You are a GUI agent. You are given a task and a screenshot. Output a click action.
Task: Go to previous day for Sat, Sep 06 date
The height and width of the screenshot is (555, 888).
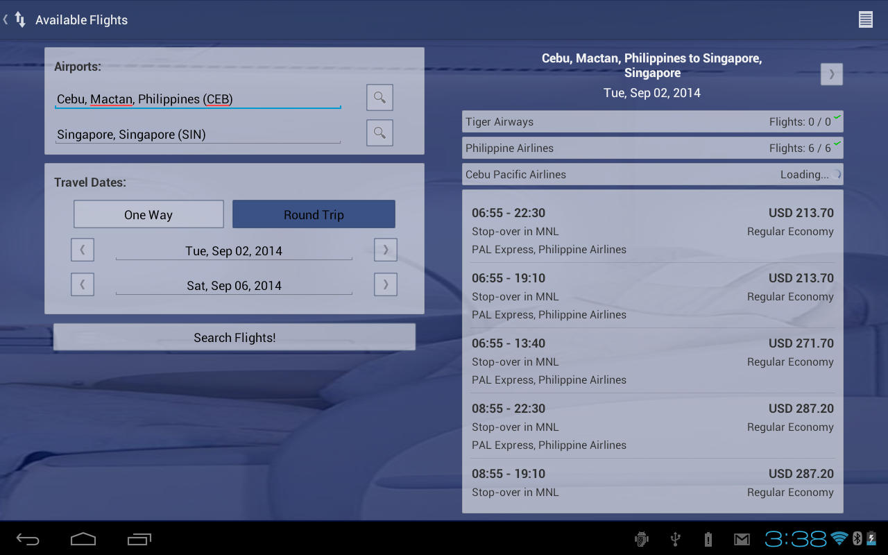pos(83,284)
